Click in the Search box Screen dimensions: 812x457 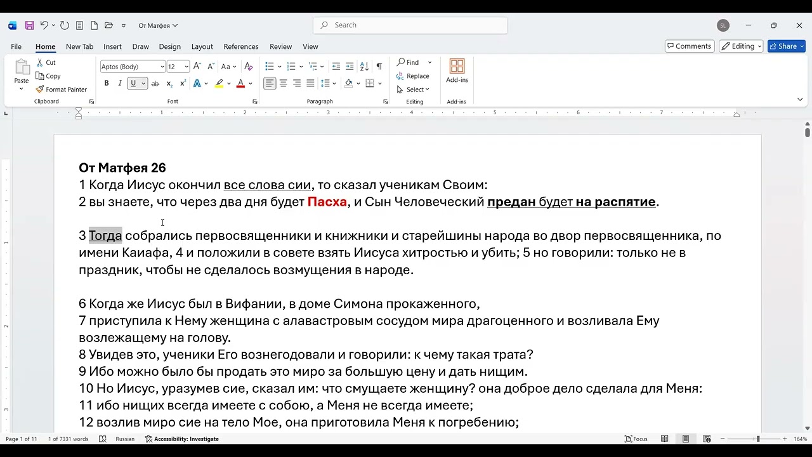click(410, 25)
